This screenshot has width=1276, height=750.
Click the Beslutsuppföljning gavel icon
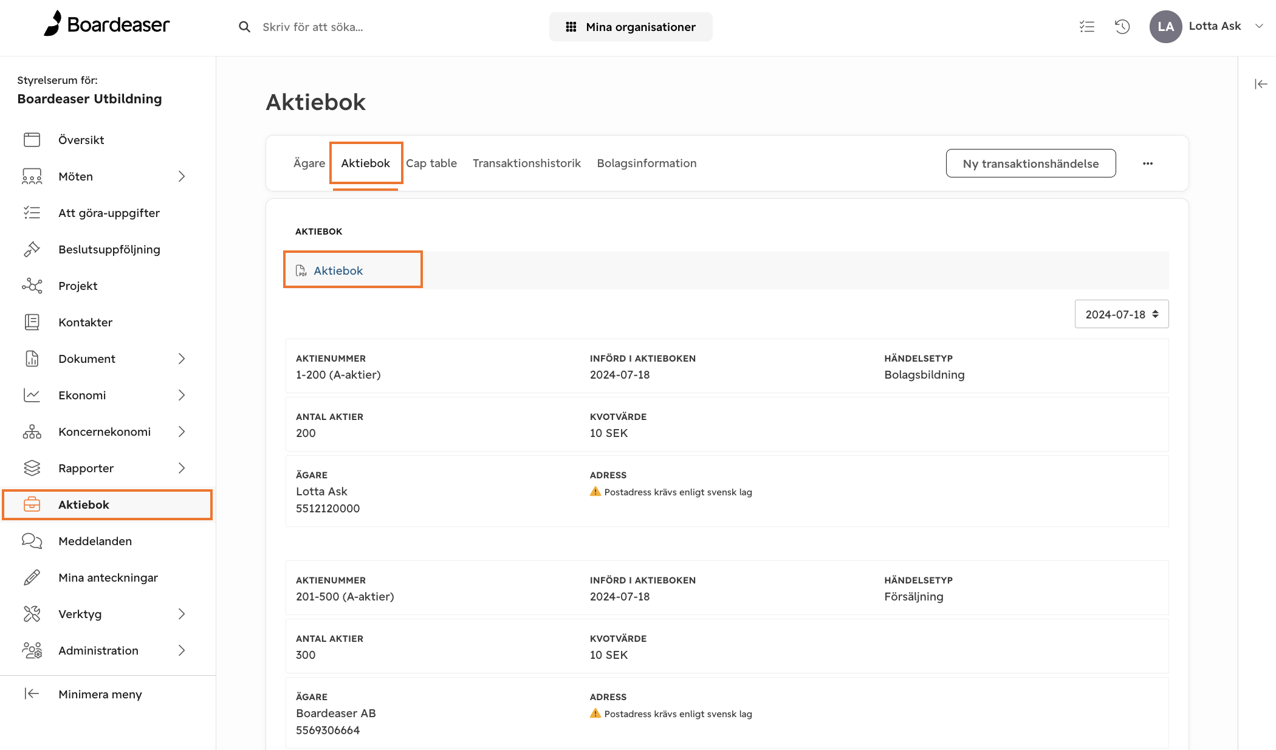(x=32, y=249)
